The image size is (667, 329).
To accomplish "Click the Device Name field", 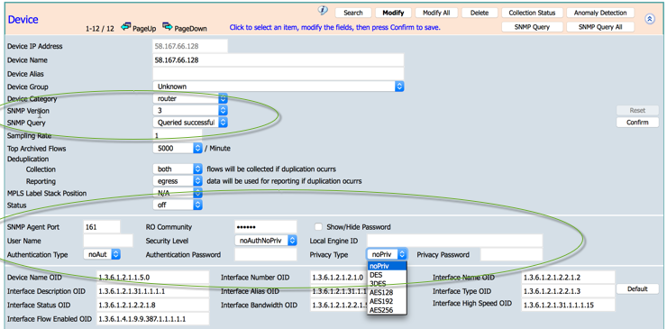I will tap(279, 60).
